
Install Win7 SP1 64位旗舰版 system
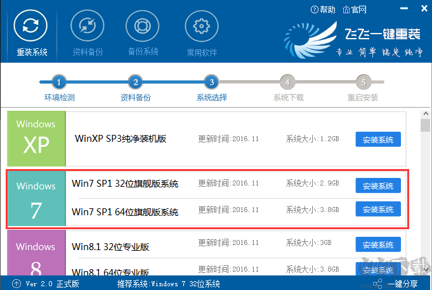(378, 209)
